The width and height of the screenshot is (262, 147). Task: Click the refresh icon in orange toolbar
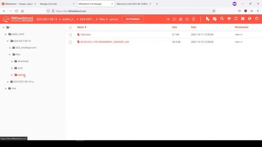pyautogui.click(x=236, y=18)
